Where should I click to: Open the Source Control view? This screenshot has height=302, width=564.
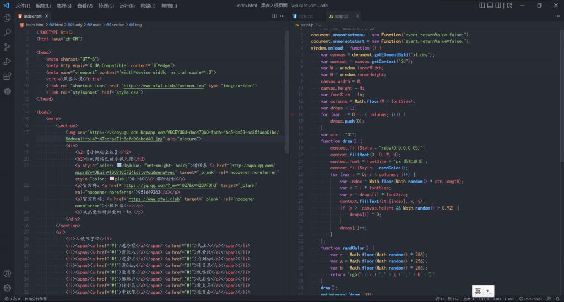[7, 47]
